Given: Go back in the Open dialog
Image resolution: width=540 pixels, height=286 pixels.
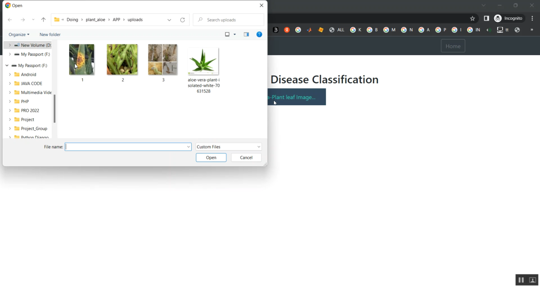Looking at the screenshot, I should pyautogui.click(x=10, y=20).
